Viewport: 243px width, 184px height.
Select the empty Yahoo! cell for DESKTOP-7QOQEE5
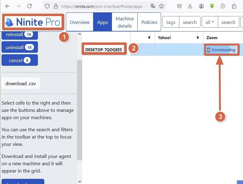[x=179, y=50]
